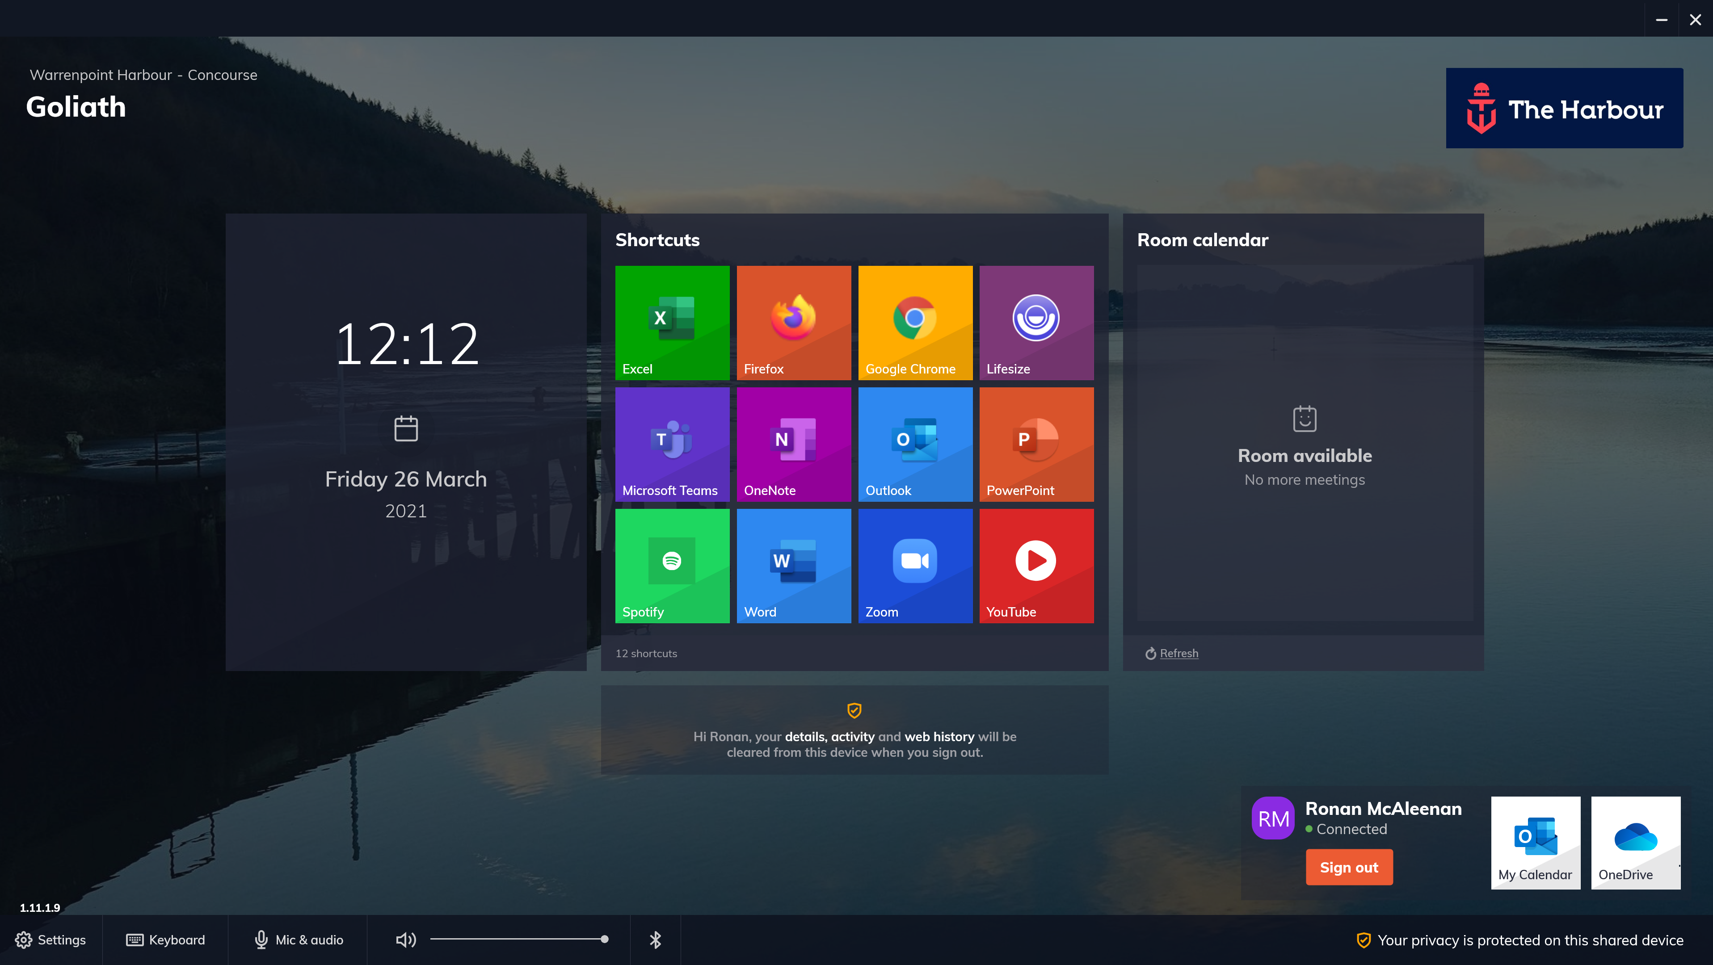1713x965 pixels.
Task: Open the OneDrive tile
Action: (1636, 843)
